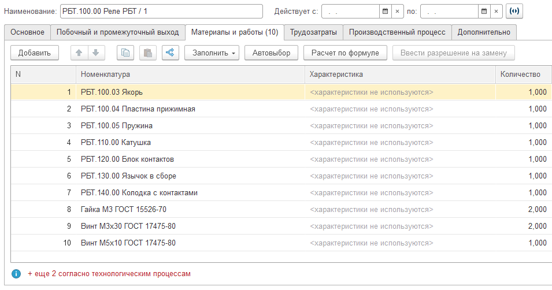Viewport: 552px width, 290px height.
Task: Open calendar for the start date field
Action: coord(385,11)
